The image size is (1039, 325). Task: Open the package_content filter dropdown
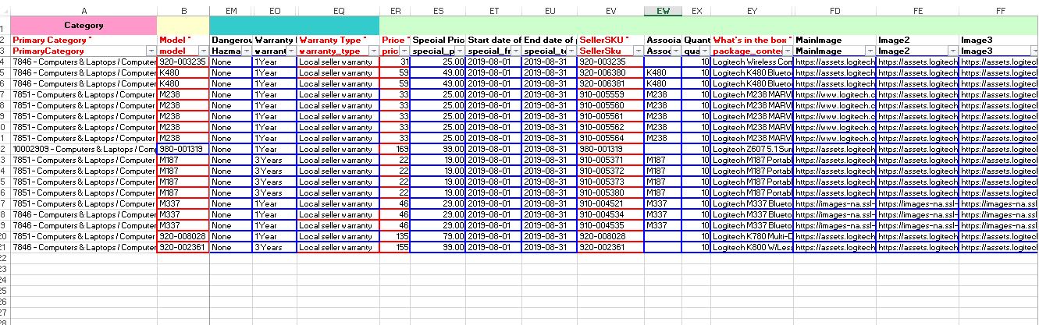pyautogui.click(x=788, y=51)
